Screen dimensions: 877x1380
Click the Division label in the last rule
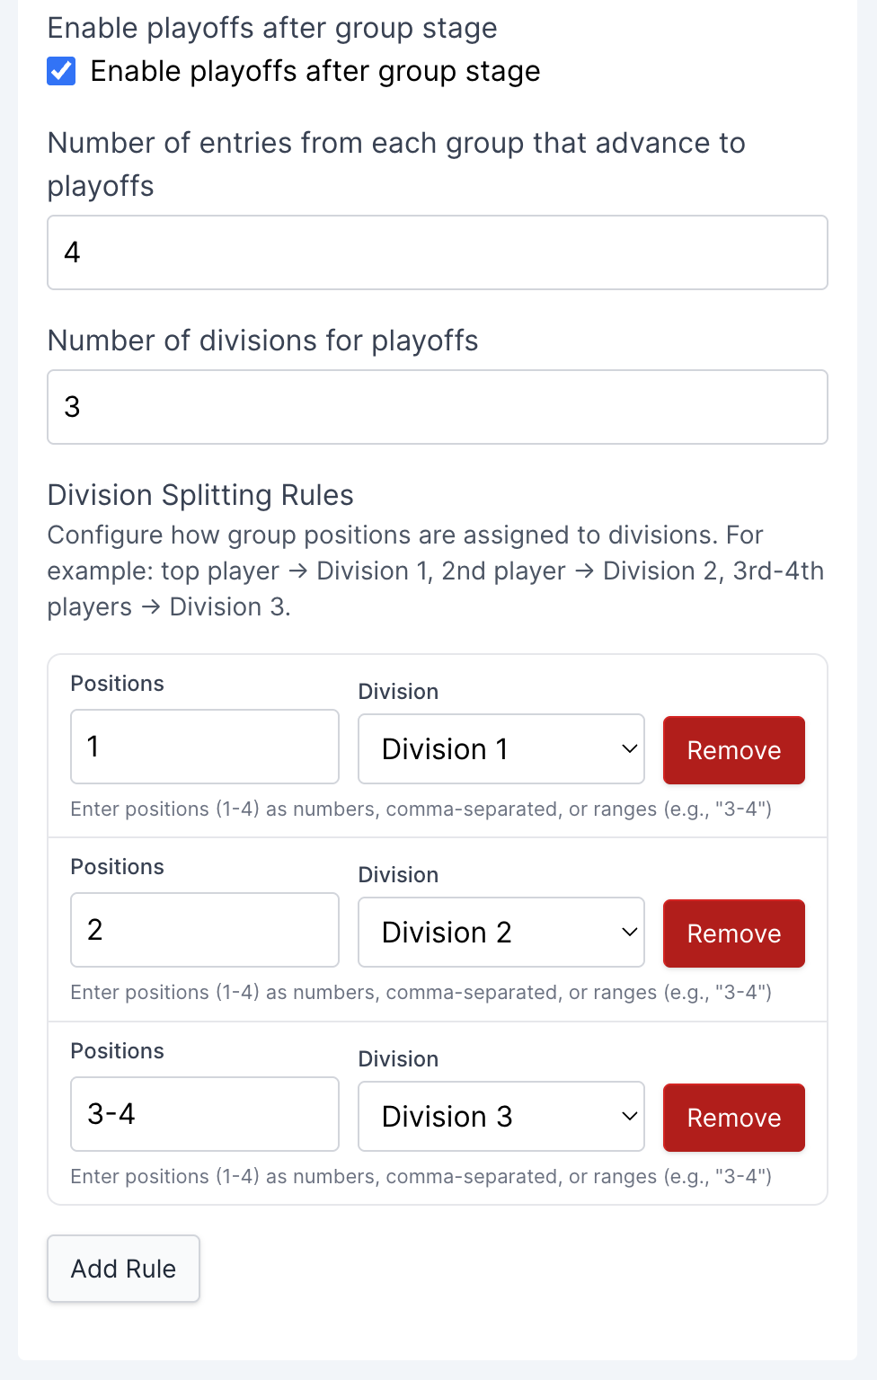(x=398, y=1058)
